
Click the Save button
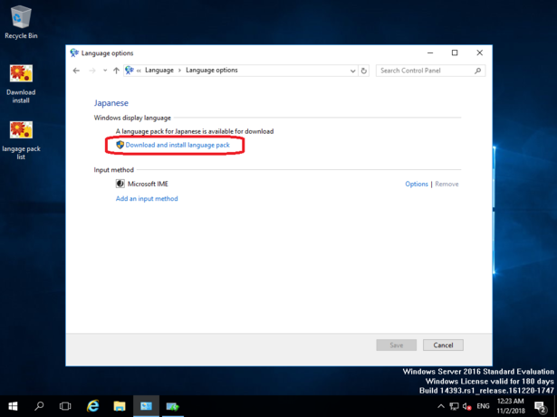pos(396,345)
